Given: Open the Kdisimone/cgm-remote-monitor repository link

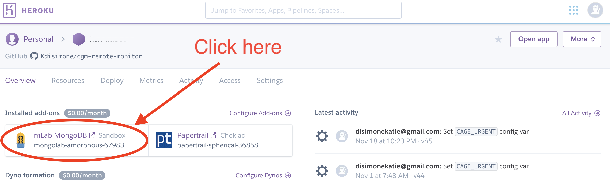Looking at the screenshot, I should [x=91, y=56].
